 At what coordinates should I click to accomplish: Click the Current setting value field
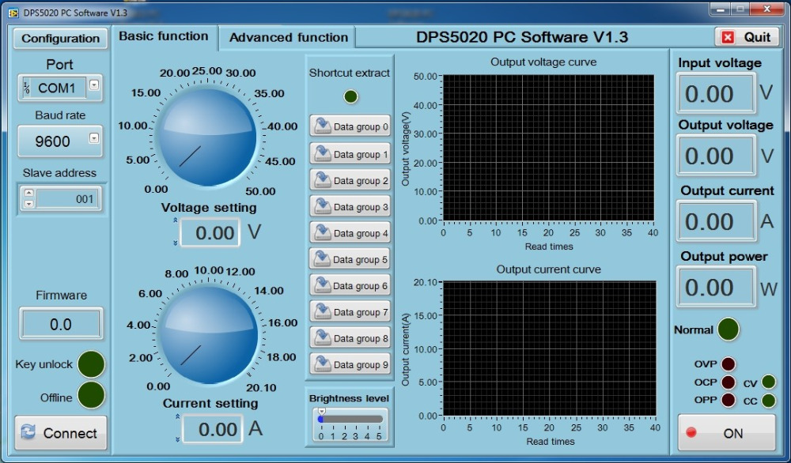click(x=212, y=429)
